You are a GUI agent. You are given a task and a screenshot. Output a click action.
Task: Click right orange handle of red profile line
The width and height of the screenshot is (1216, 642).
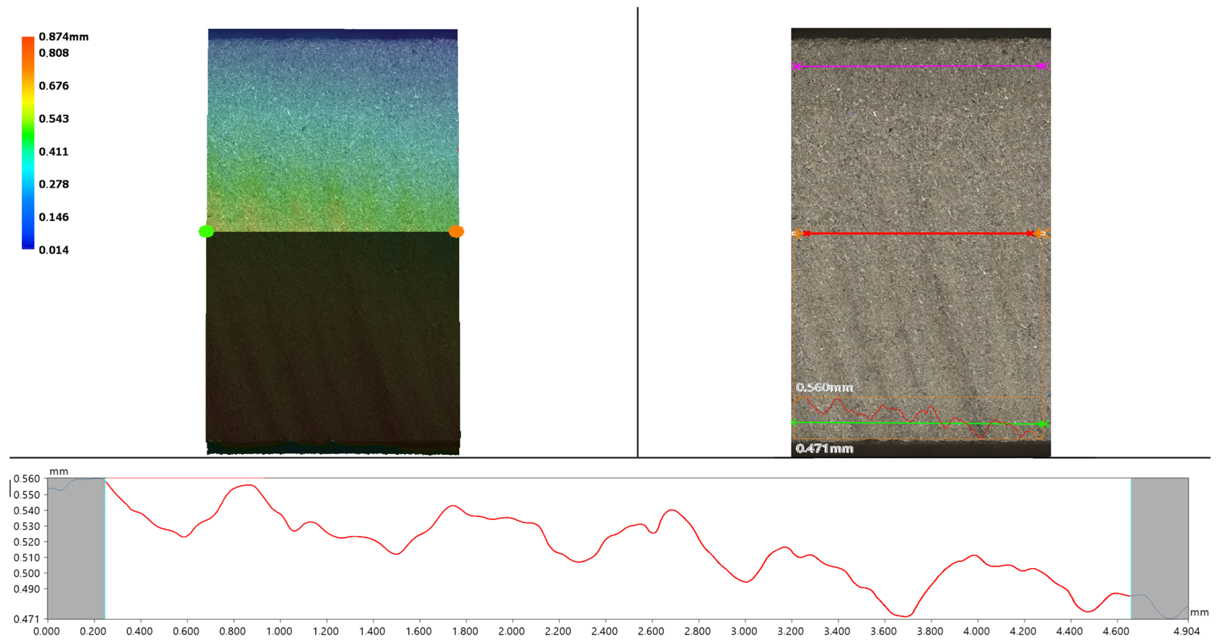1039,233
